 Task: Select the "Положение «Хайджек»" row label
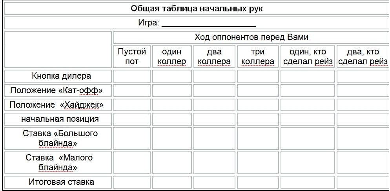click(56, 105)
